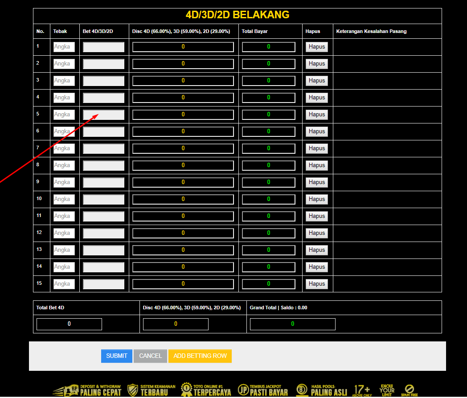
Task: Click the Hapus column header
Action: [313, 31]
